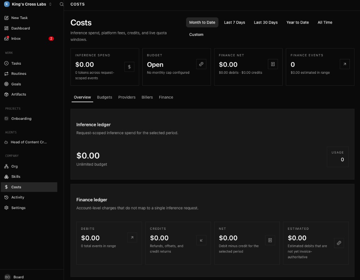Open New Task in sidebar

(x=19, y=18)
